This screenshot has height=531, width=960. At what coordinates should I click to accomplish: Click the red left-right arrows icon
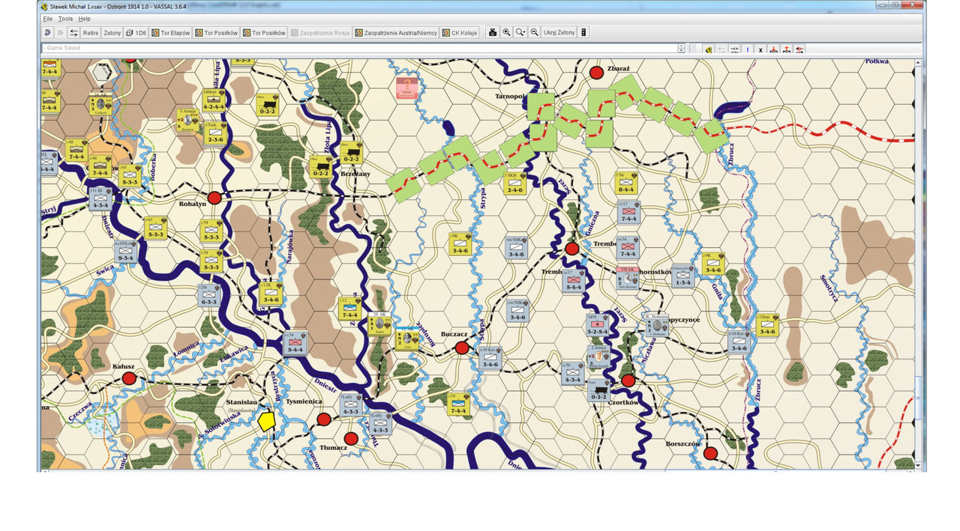pyautogui.click(x=799, y=49)
